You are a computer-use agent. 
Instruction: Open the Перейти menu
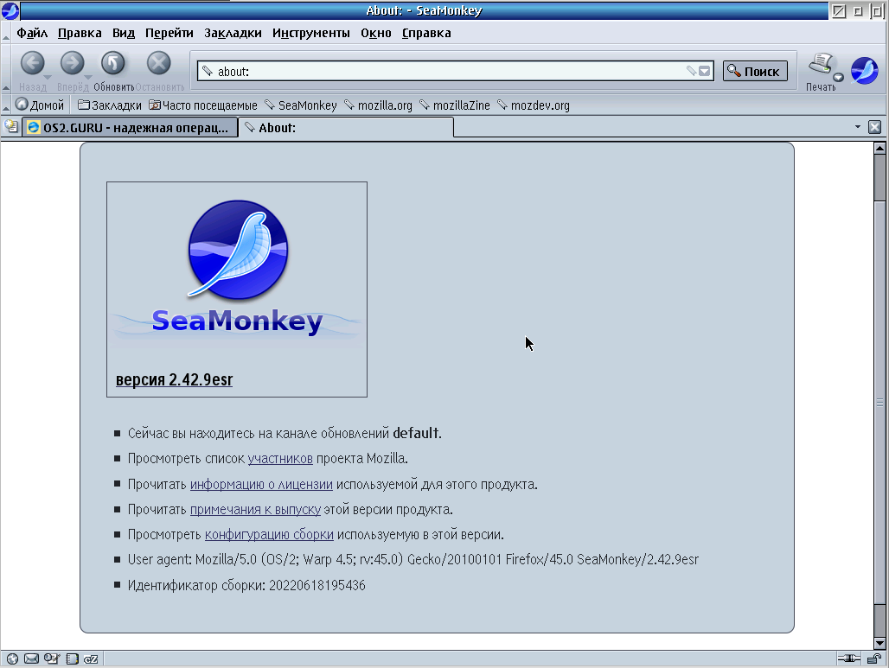(169, 34)
